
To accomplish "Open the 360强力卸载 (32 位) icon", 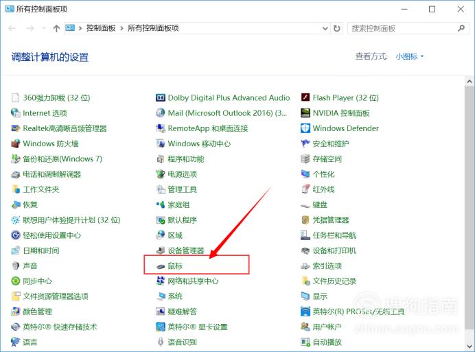I will click(x=16, y=98).
